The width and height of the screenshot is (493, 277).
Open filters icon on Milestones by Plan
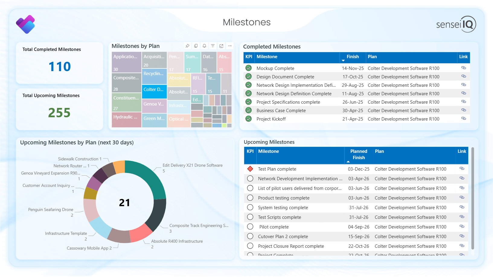(x=213, y=46)
